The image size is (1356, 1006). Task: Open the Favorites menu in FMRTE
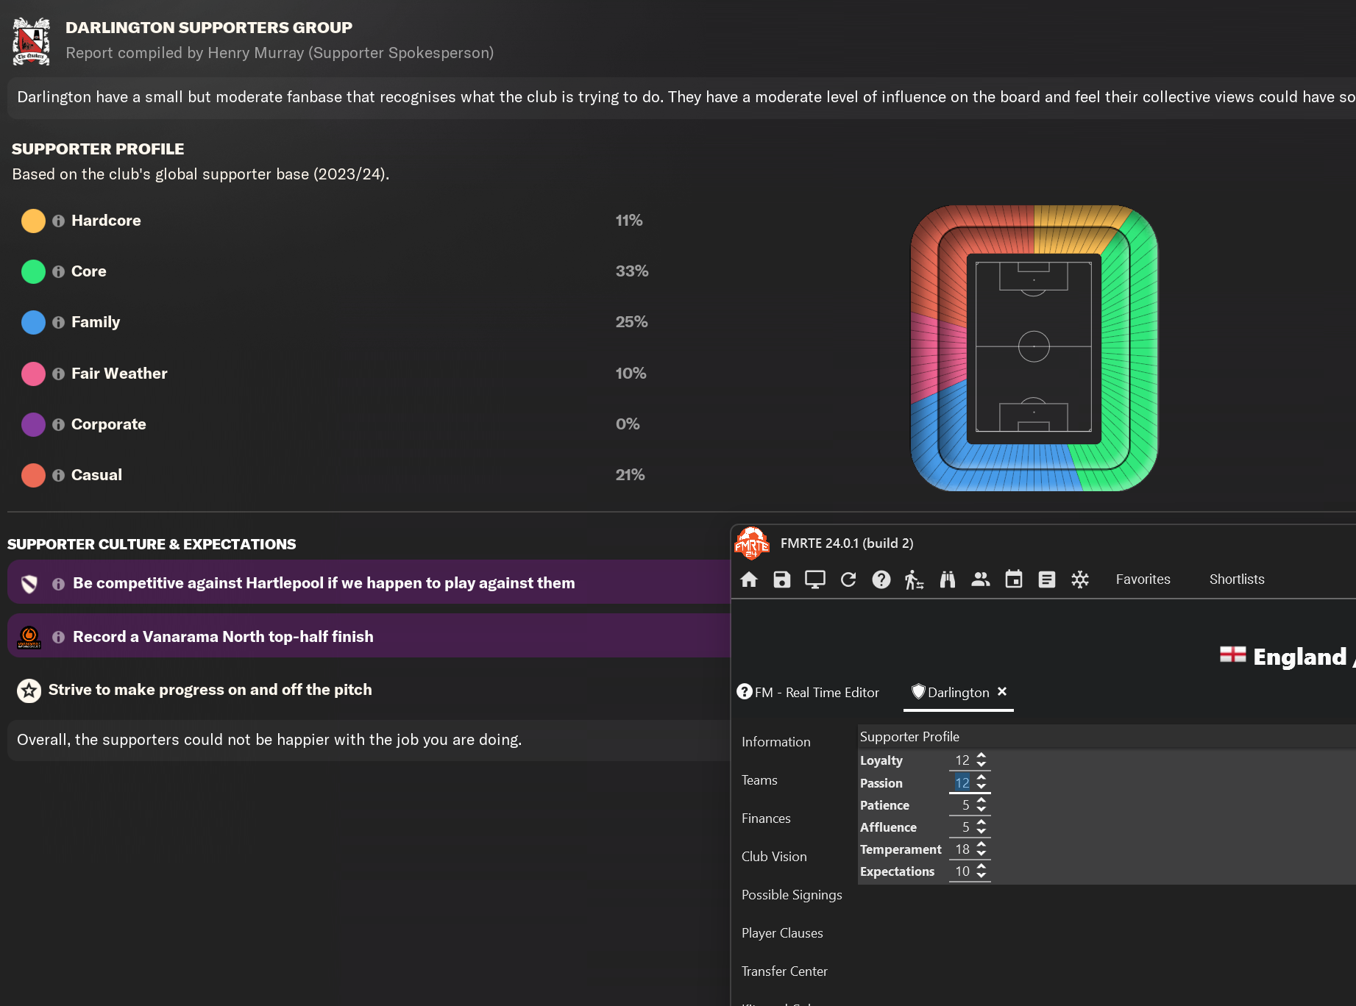click(x=1143, y=579)
